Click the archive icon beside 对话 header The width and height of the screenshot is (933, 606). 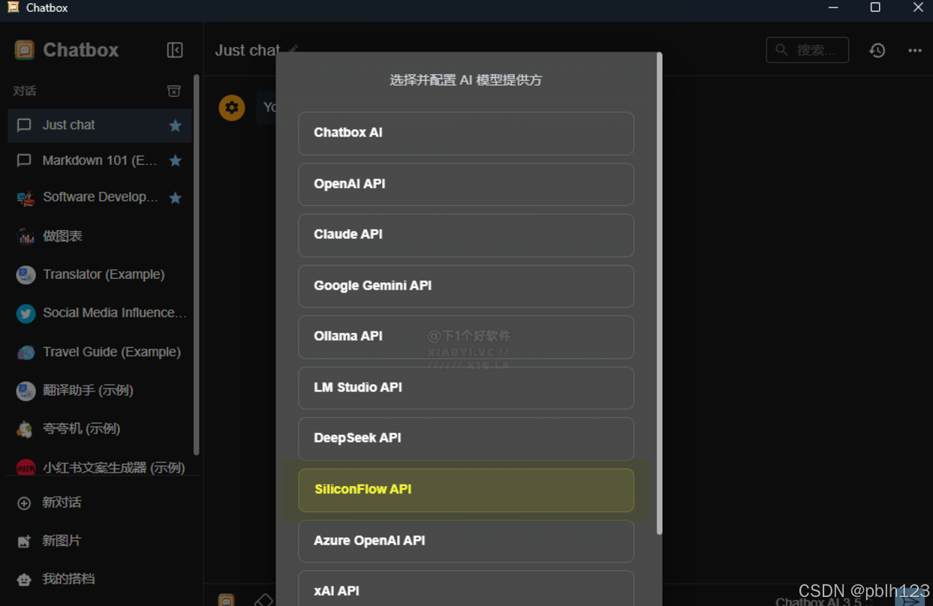pyautogui.click(x=174, y=91)
